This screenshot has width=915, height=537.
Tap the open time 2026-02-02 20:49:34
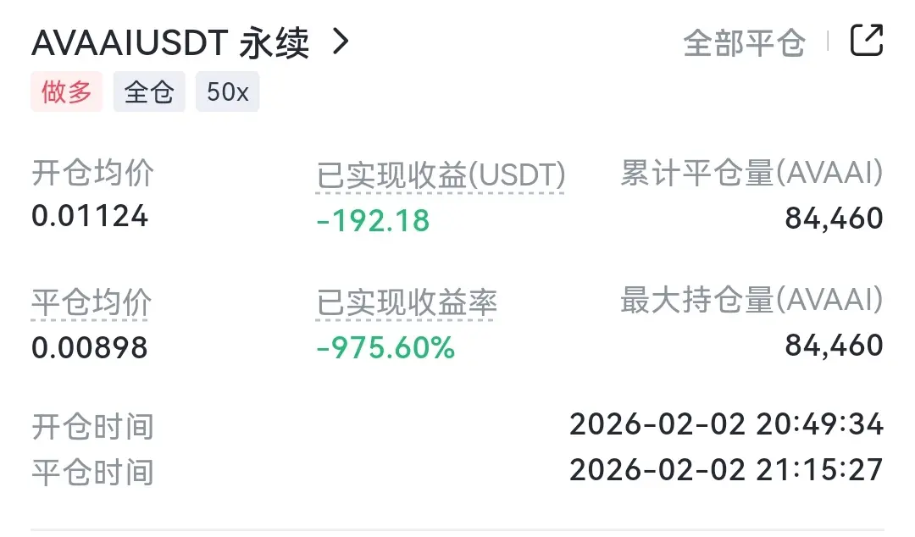click(x=726, y=424)
